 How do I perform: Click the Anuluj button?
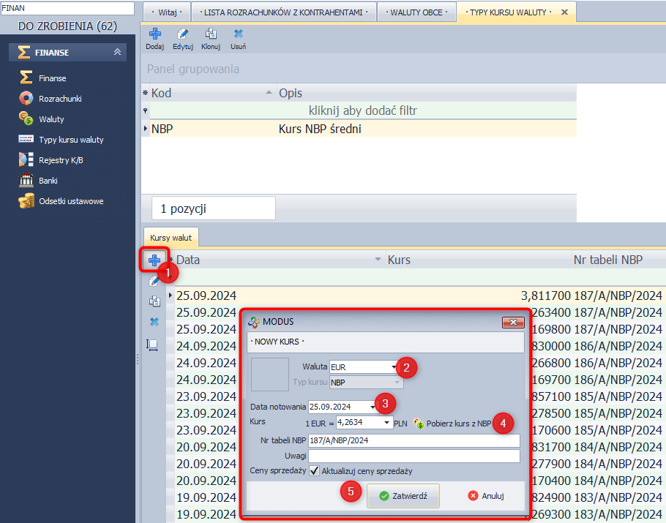click(x=487, y=495)
